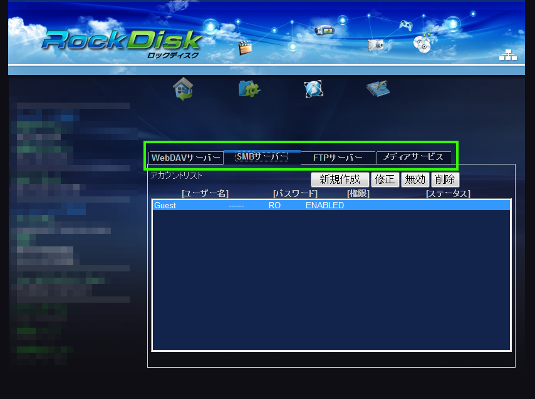Image resolution: width=535 pixels, height=399 pixels.
Task: Select the Guest account row
Action: [x=331, y=205]
